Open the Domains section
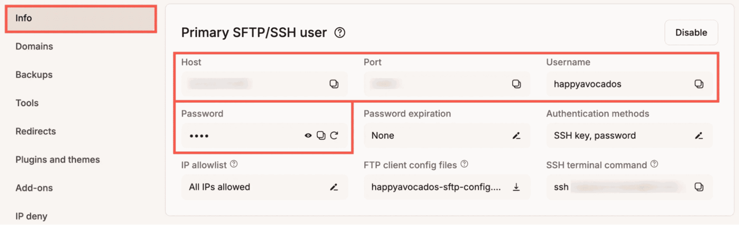Image resolution: width=739 pixels, height=225 pixels. [34, 46]
